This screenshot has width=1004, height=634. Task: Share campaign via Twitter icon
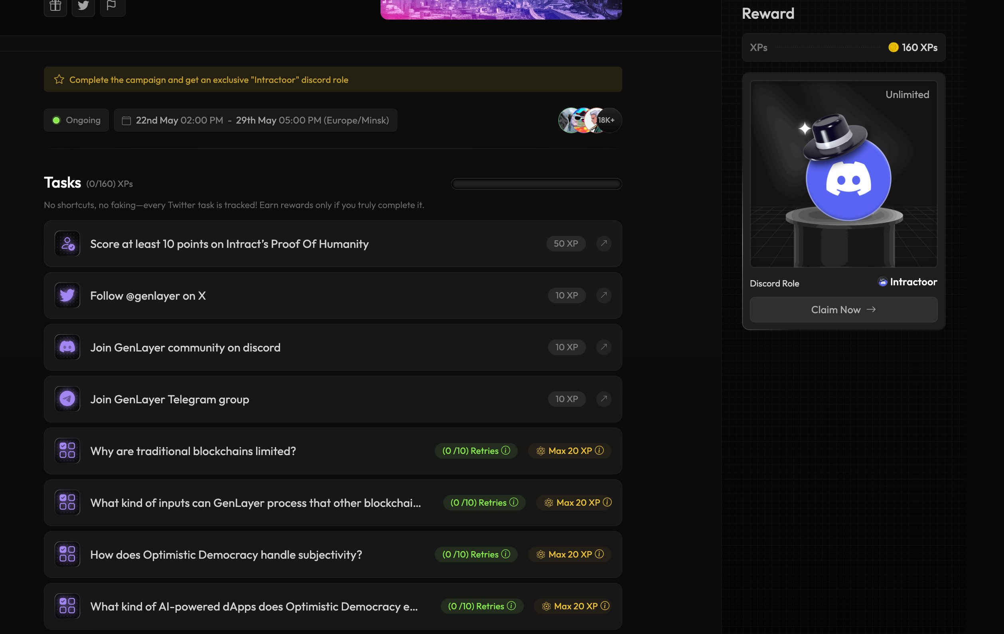(83, 6)
